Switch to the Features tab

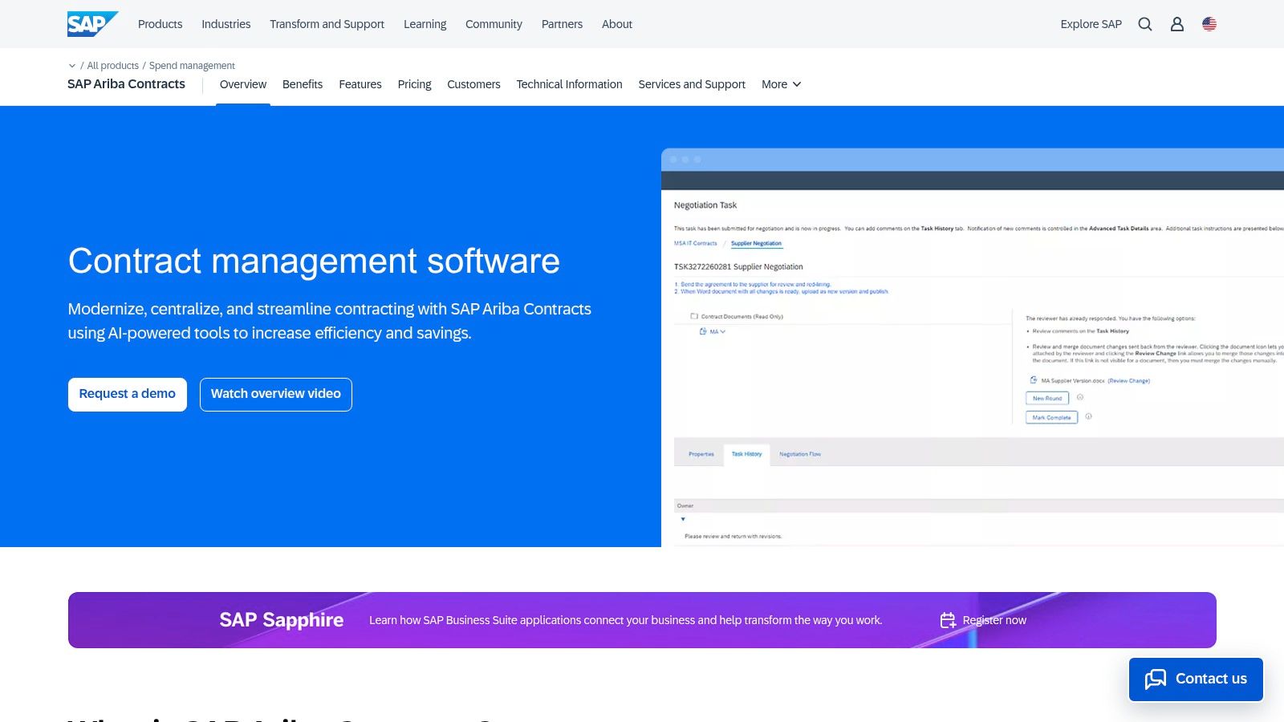coord(360,84)
